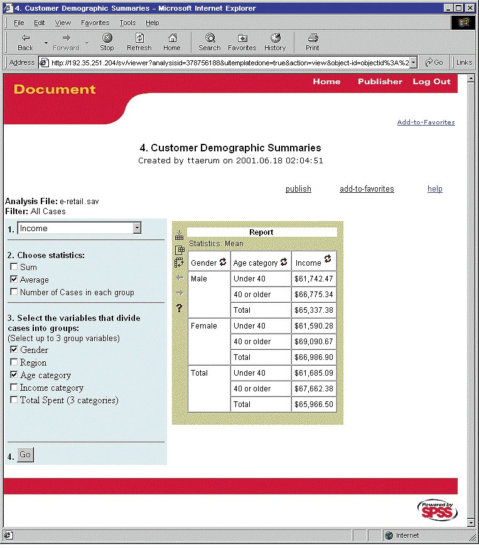
Task: Click the report left arrow icon
Action: pyautogui.click(x=180, y=278)
